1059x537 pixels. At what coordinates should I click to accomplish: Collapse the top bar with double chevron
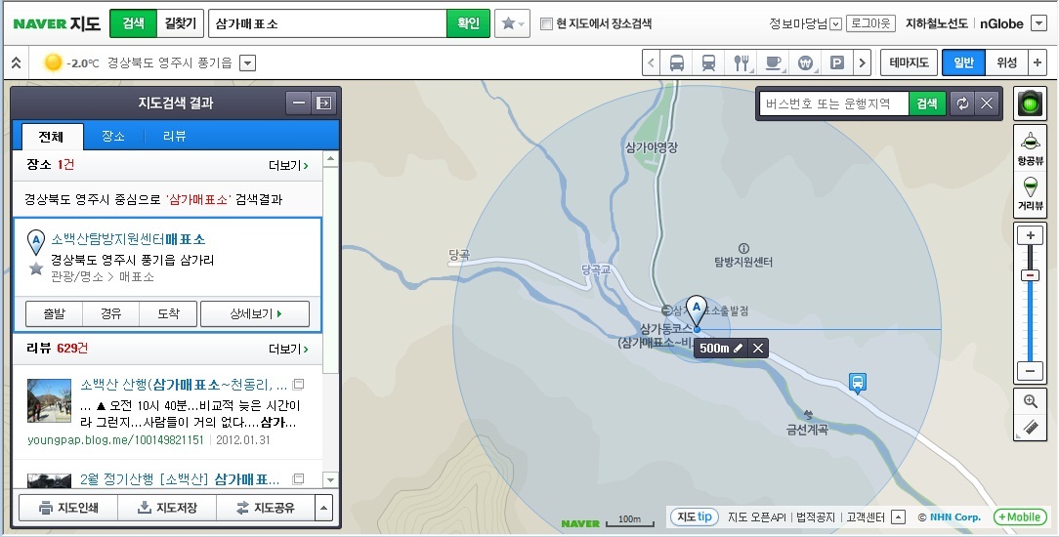[17, 62]
